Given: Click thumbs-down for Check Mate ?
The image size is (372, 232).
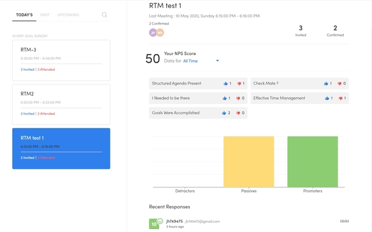Looking at the screenshot, I should pyautogui.click(x=339, y=84).
